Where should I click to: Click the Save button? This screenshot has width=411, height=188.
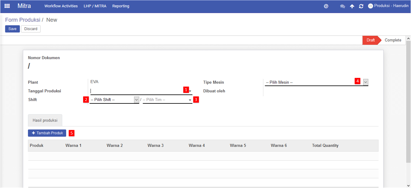pos(12,29)
